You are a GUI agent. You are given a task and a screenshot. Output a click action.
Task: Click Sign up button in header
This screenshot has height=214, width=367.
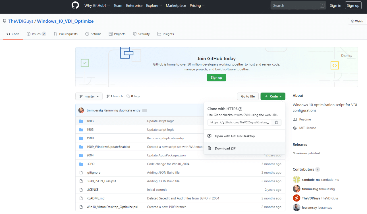point(353,5)
